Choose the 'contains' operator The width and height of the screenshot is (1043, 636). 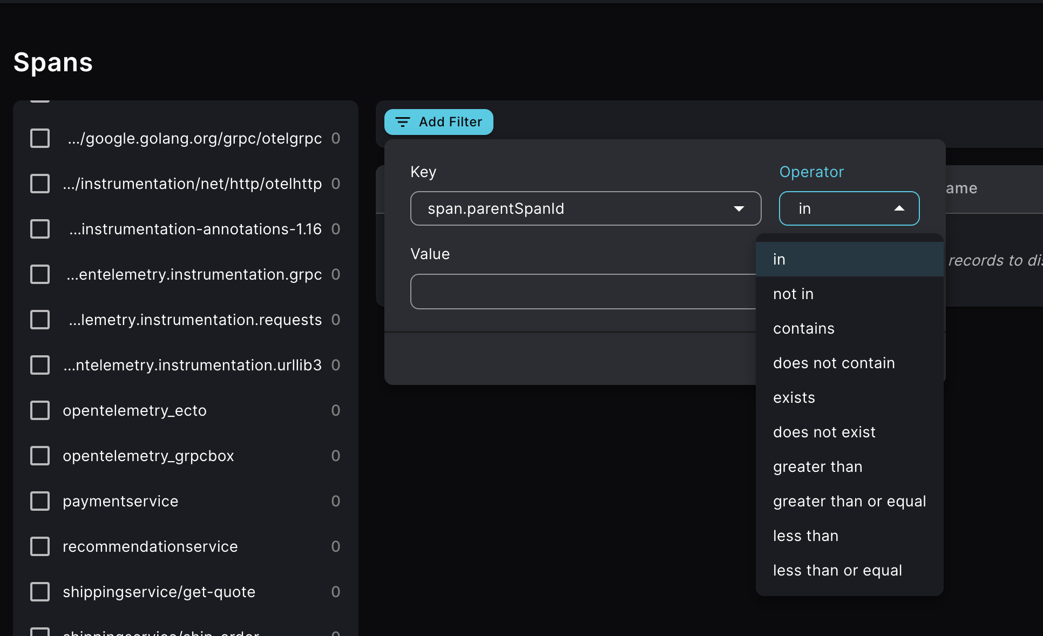point(803,328)
